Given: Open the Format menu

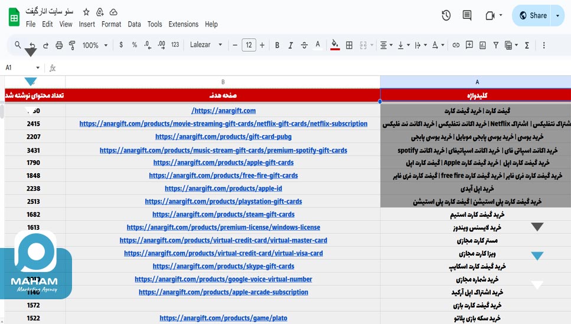Looking at the screenshot, I should (111, 24).
